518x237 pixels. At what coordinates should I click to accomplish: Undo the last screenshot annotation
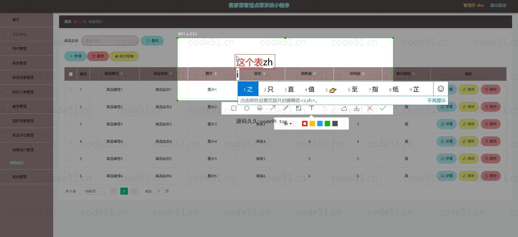tap(325, 108)
